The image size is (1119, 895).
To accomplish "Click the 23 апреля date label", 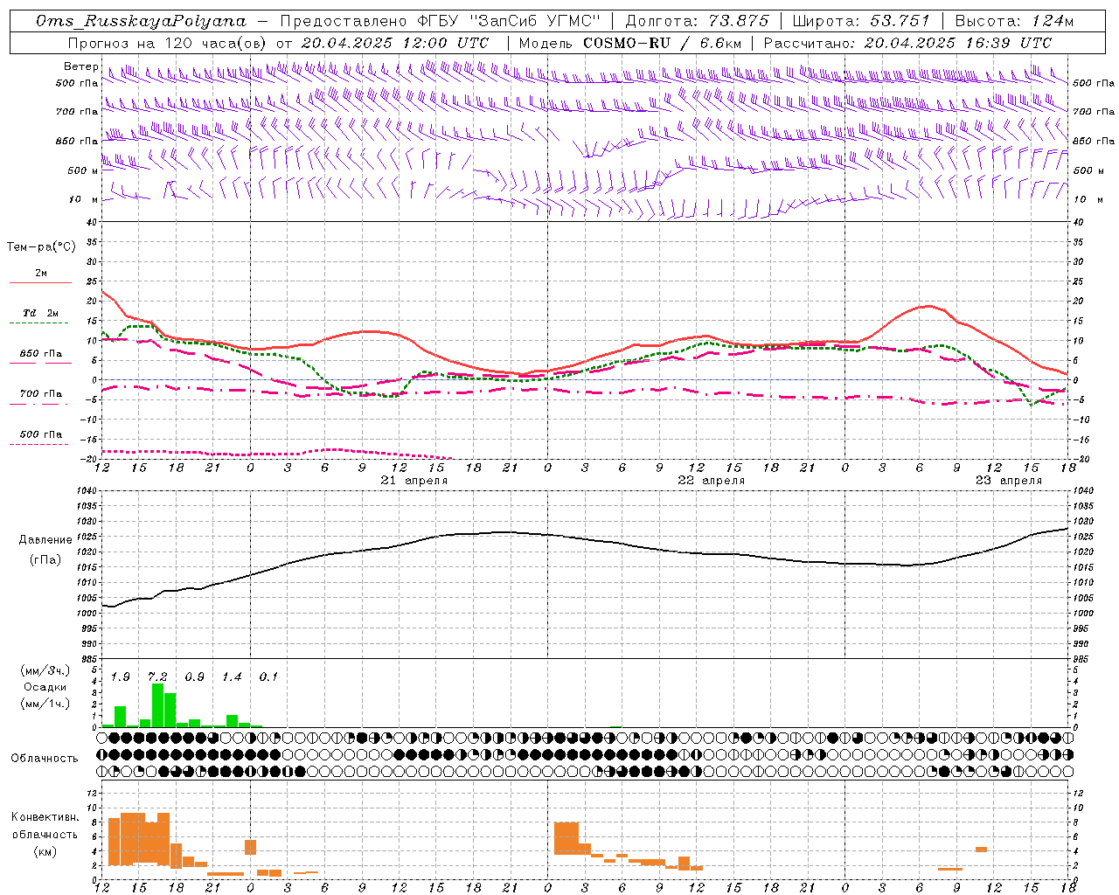I will point(1009,481).
